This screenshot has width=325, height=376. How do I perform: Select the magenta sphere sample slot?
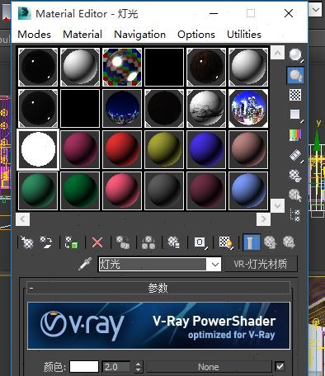pyautogui.click(x=80, y=149)
